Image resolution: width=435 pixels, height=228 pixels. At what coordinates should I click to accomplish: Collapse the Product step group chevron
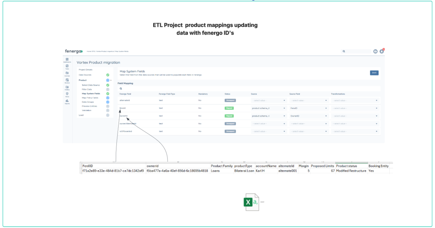pos(111,80)
